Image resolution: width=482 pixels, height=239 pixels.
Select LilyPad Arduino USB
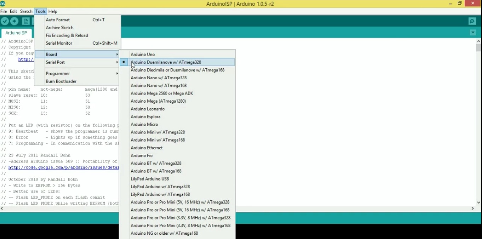[x=177, y=179]
